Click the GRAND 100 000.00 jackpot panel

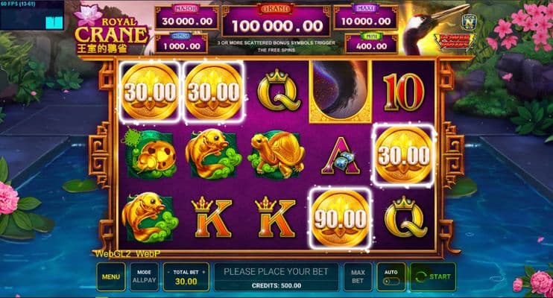tap(276, 21)
